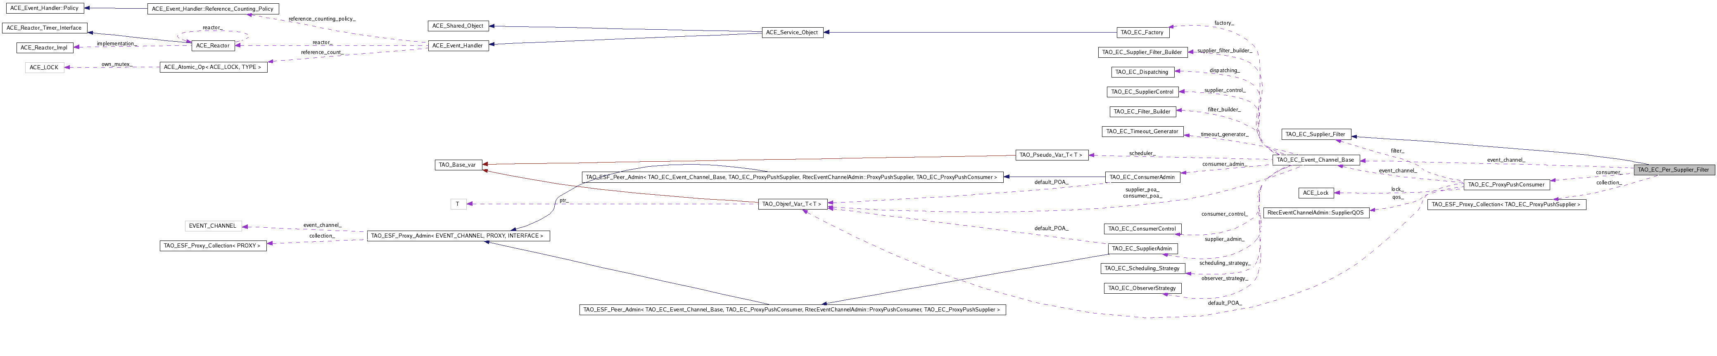The image size is (1717, 356).
Task: Select the ACE_Shared_Object node
Action: tap(457, 26)
